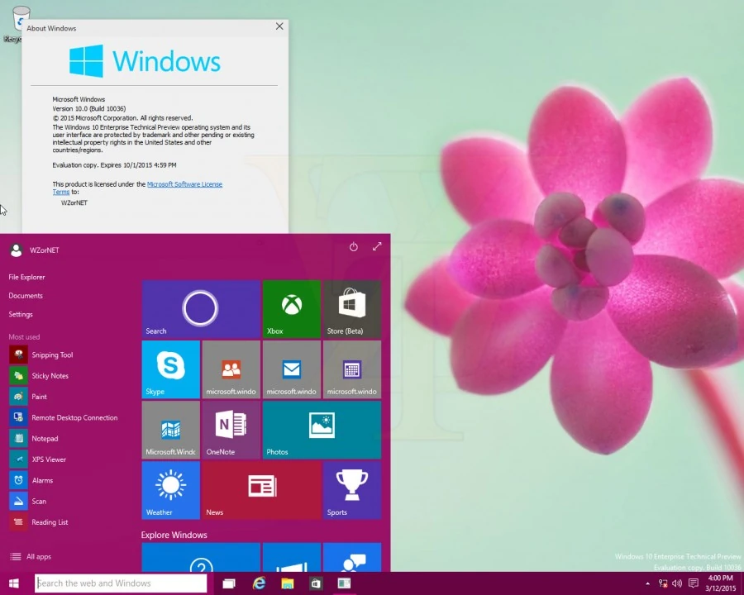Open the volume control in system tray
This screenshot has width=744, height=595.
point(677,583)
